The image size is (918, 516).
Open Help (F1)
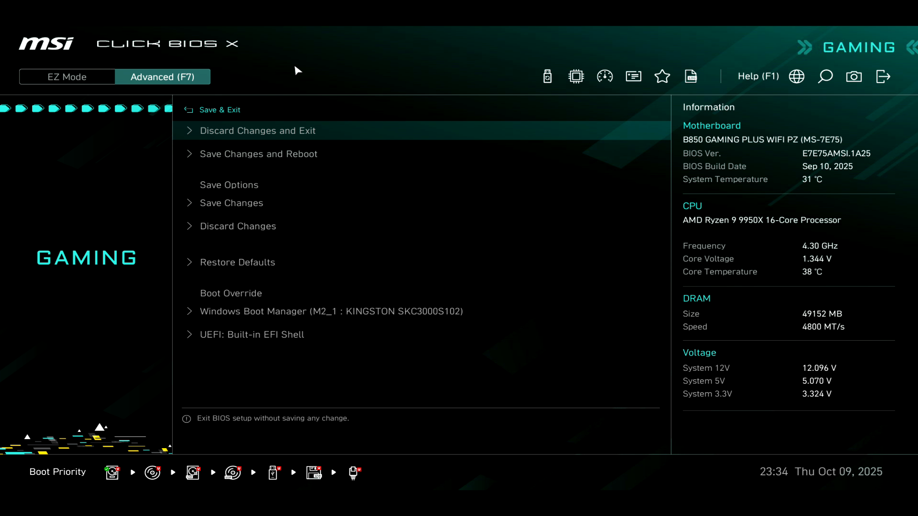point(758,76)
